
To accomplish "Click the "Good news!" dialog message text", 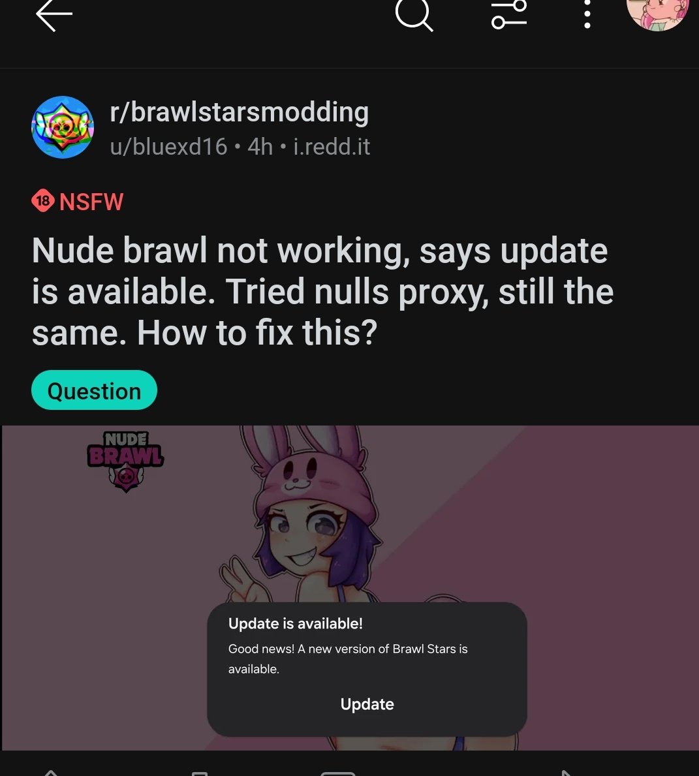I will point(348,659).
